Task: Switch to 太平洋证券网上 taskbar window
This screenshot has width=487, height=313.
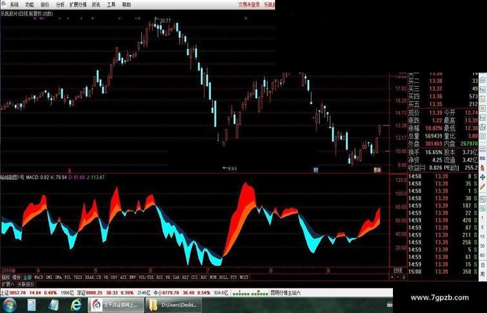Action: coord(116,305)
